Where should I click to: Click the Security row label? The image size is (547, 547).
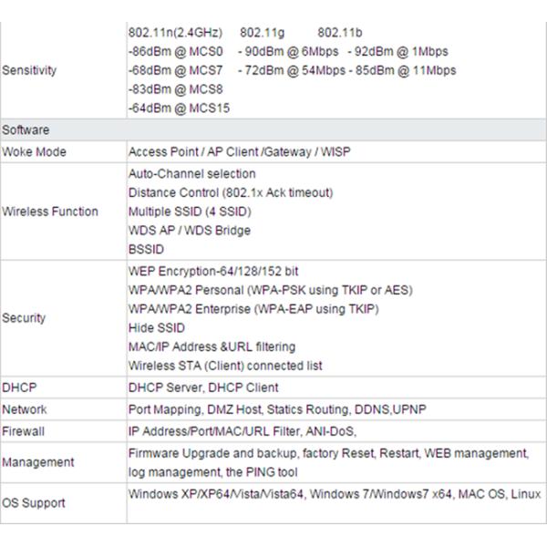point(24,318)
